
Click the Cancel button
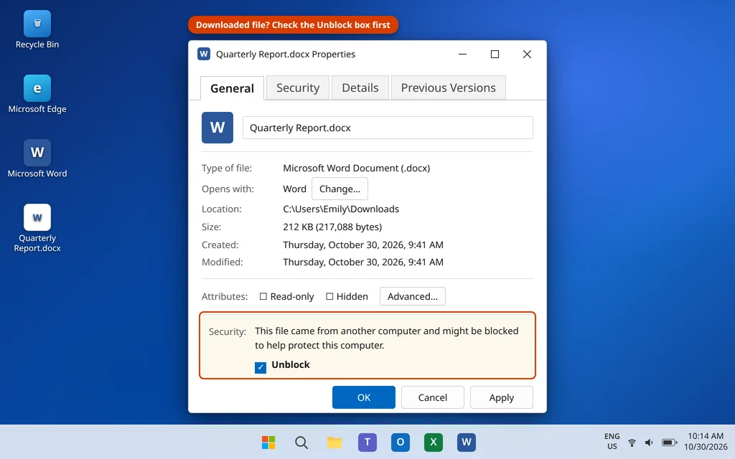pyautogui.click(x=433, y=397)
